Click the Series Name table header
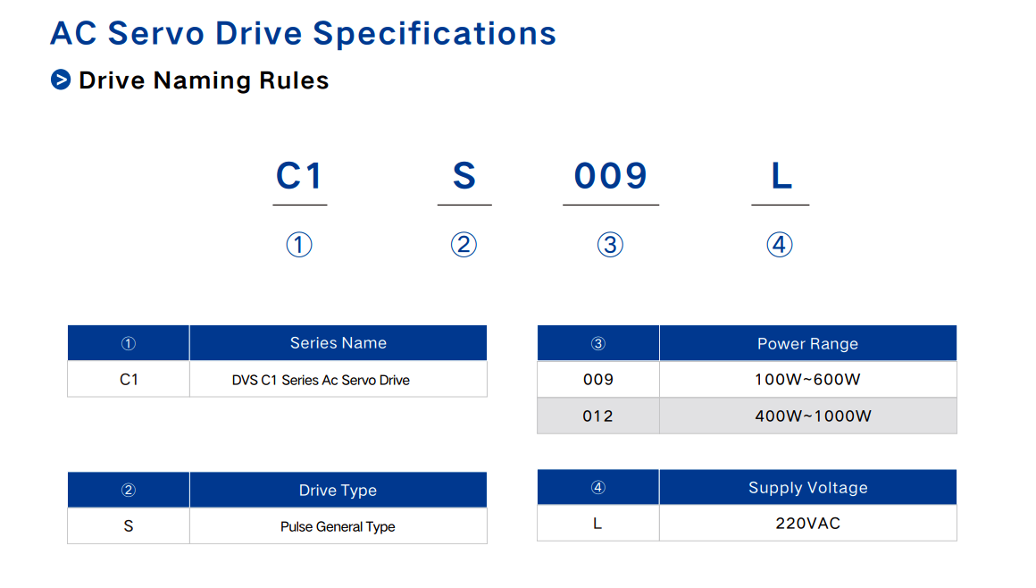This screenshot has width=1036, height=588. point(338,342)
